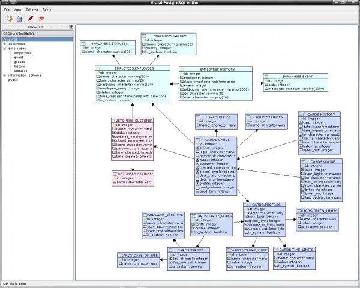
Task: Click the CARDS.SPEED_LIMITS table header icon
Action: (299, 211)
